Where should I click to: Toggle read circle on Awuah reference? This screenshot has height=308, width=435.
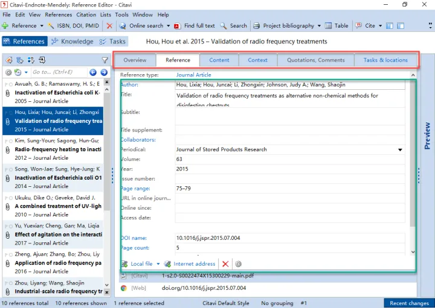[10, 84]
